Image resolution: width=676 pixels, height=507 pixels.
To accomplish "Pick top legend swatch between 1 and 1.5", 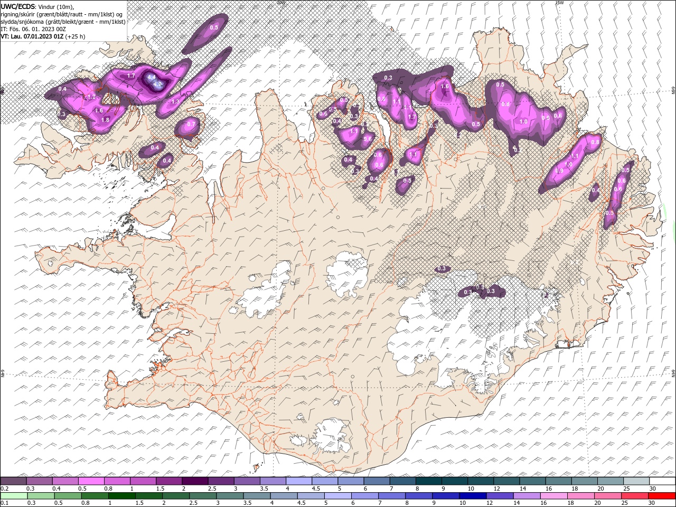I will pos(143,481).
